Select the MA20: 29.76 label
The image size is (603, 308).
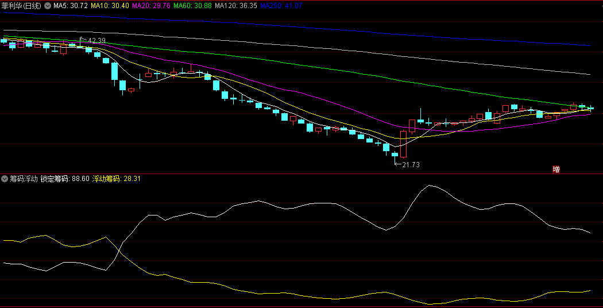[x=152, y=6]
